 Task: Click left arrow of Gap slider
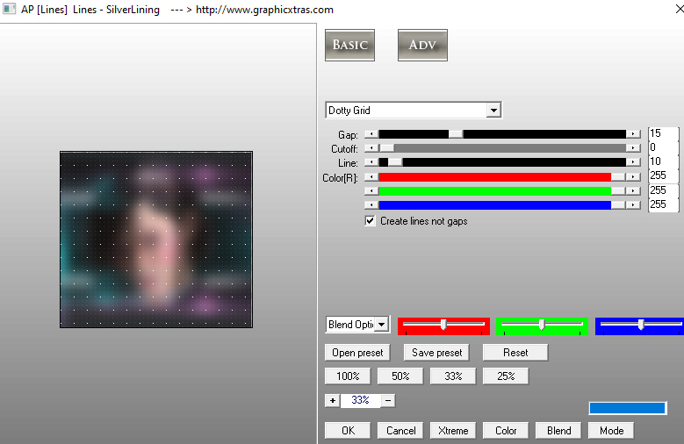coord(371,134)
